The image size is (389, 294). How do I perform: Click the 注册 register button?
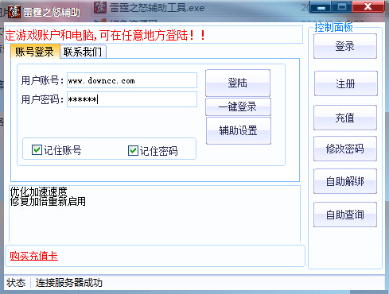[x=346, y=83]
